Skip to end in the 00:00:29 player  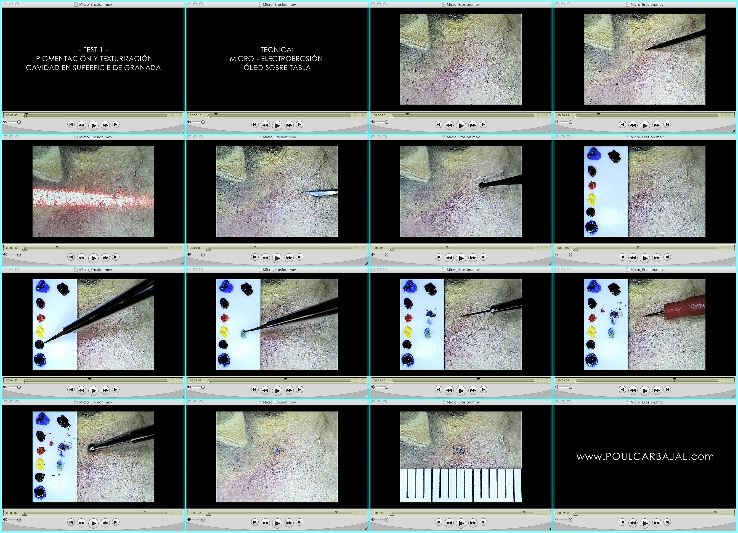667,125
